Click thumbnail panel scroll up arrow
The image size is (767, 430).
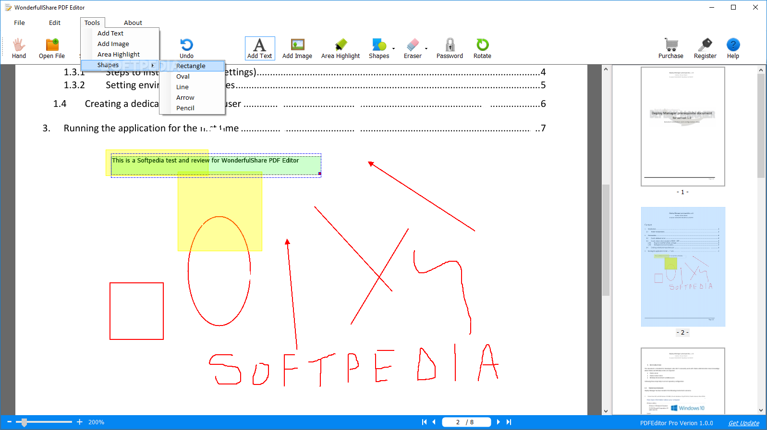coord(761,70)
